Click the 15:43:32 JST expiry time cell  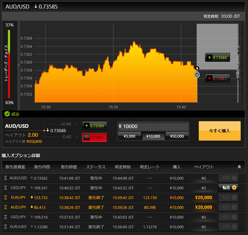(123, 188)
